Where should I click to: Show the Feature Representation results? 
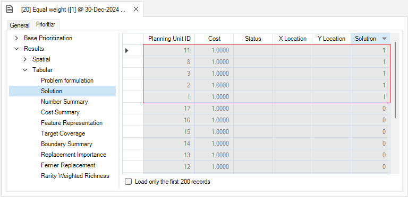[x=72, y=123]
